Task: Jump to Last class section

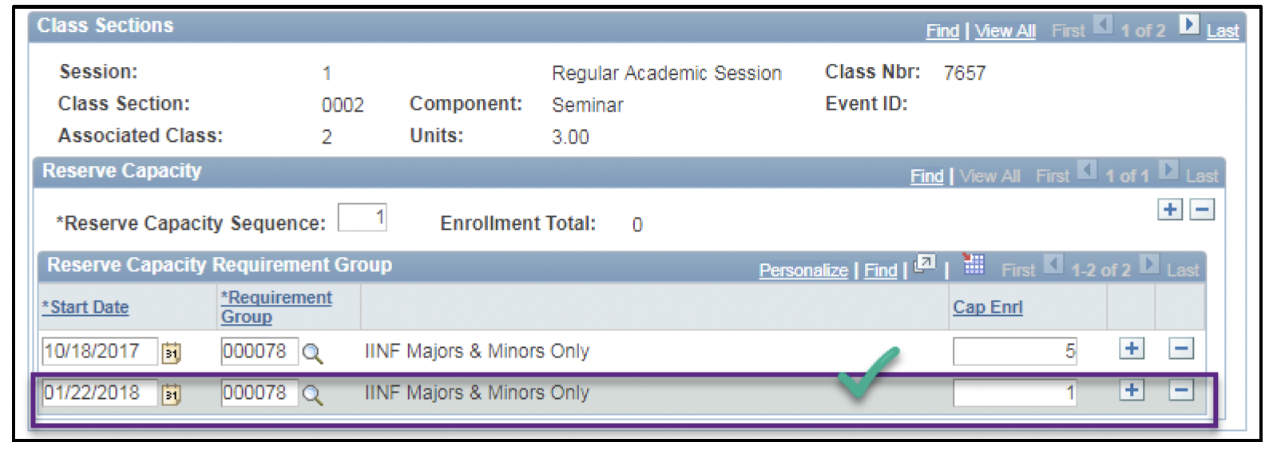Action: pyautogui.click(x=1223, y=31)
